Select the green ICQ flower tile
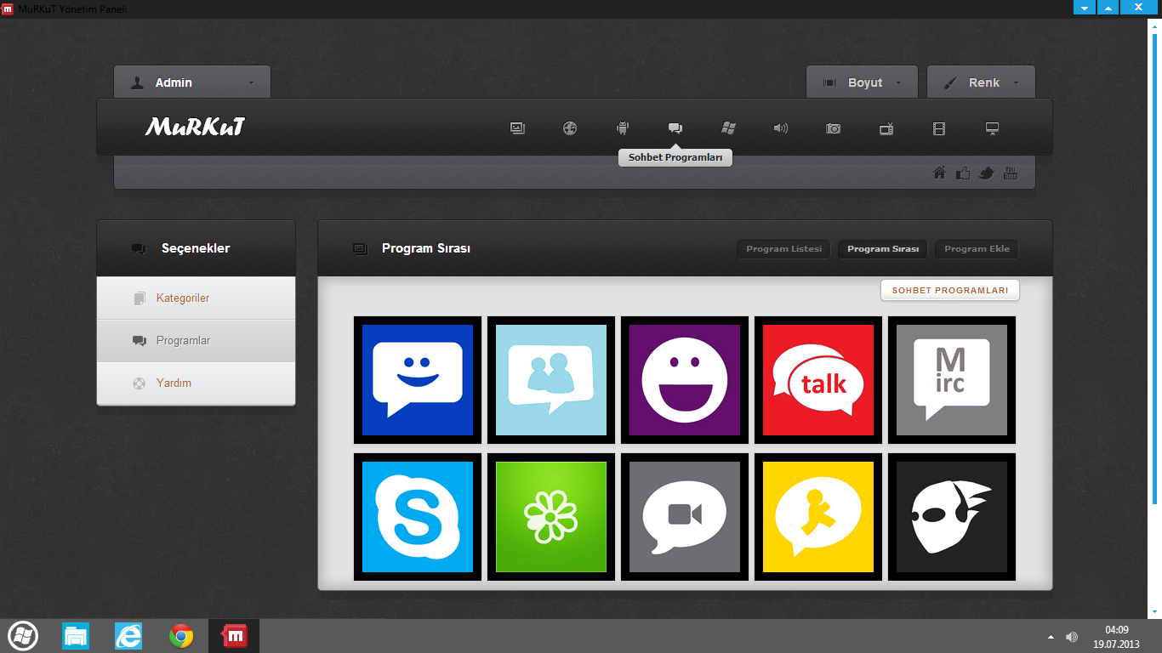This screenshot has height=653, width=1162. [551, 517]
